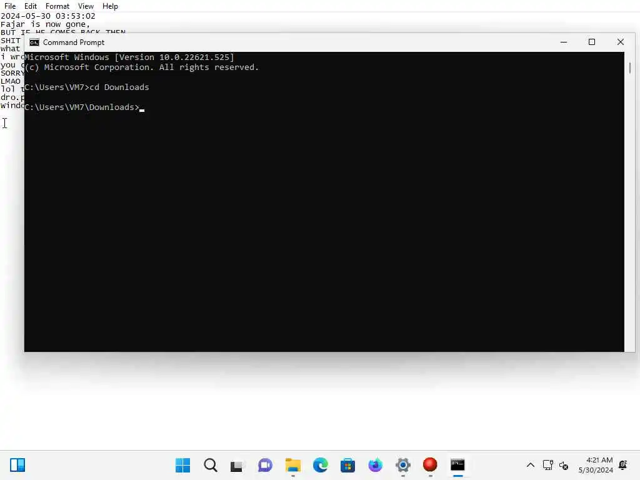Viewport: 640px width, 480px height.
Task: Launch Microsoft Edge from the taskbar
Action: [x=321, y=465]
